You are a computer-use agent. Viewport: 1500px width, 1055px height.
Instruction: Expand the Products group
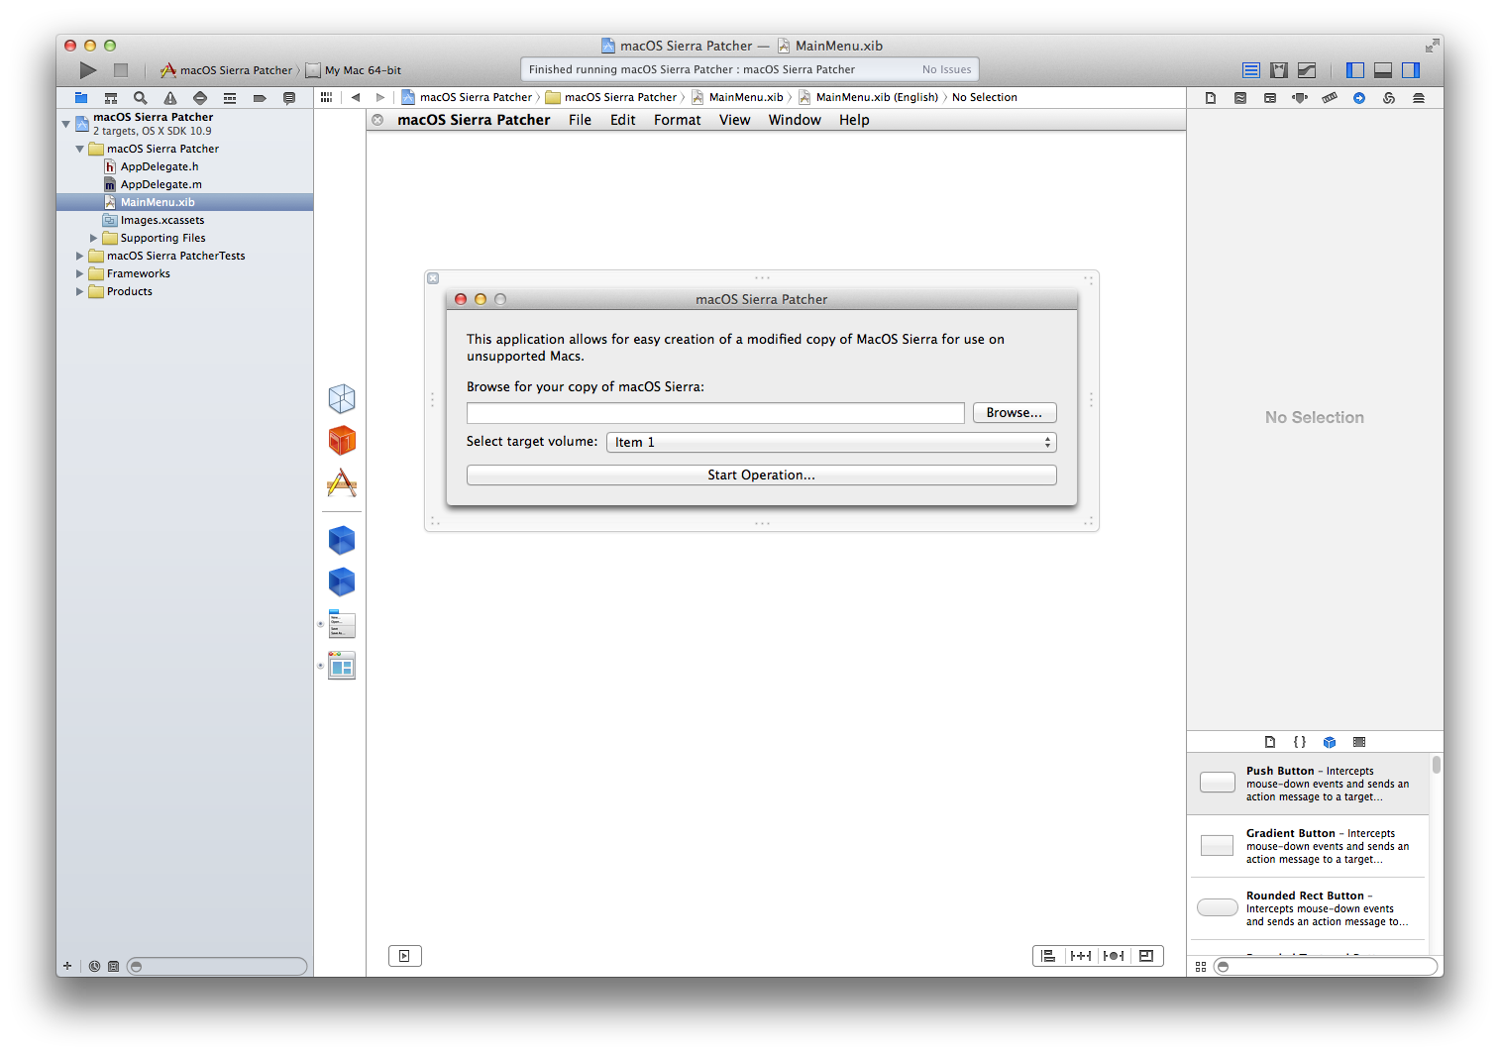pos(80,292)
